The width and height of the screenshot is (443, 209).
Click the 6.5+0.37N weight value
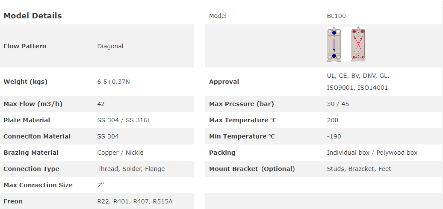(x=113, y=82)
